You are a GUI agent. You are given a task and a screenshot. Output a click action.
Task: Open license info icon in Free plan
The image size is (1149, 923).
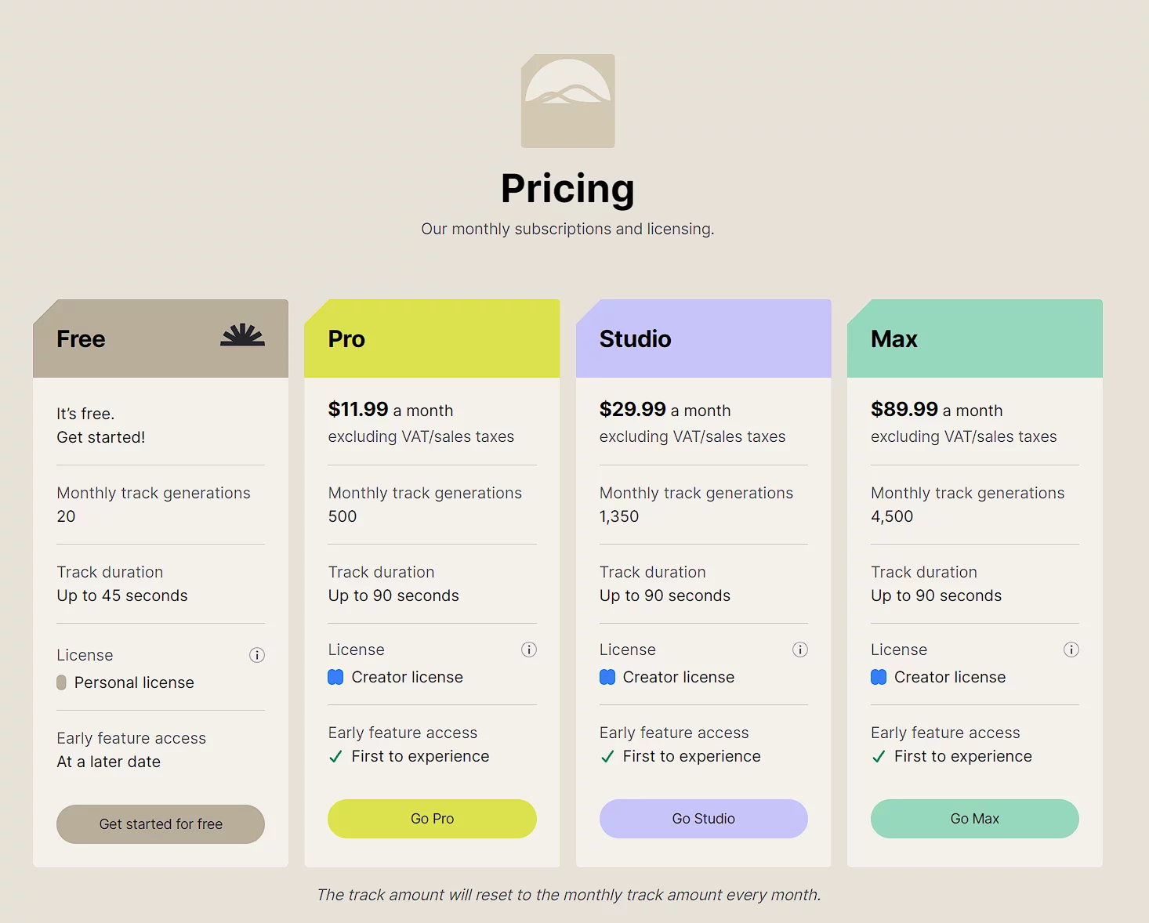coord(257,655)
